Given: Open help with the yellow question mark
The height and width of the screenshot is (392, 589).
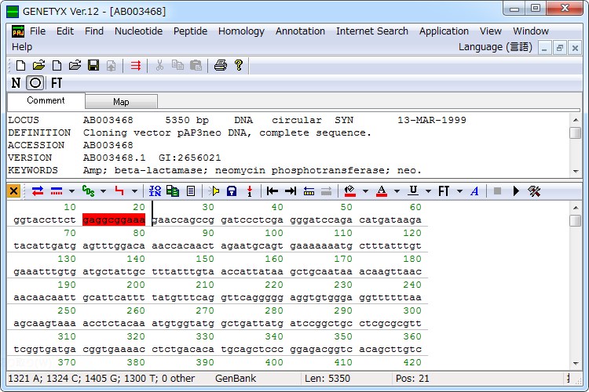Looking at the screenshot, I should 239,66.
